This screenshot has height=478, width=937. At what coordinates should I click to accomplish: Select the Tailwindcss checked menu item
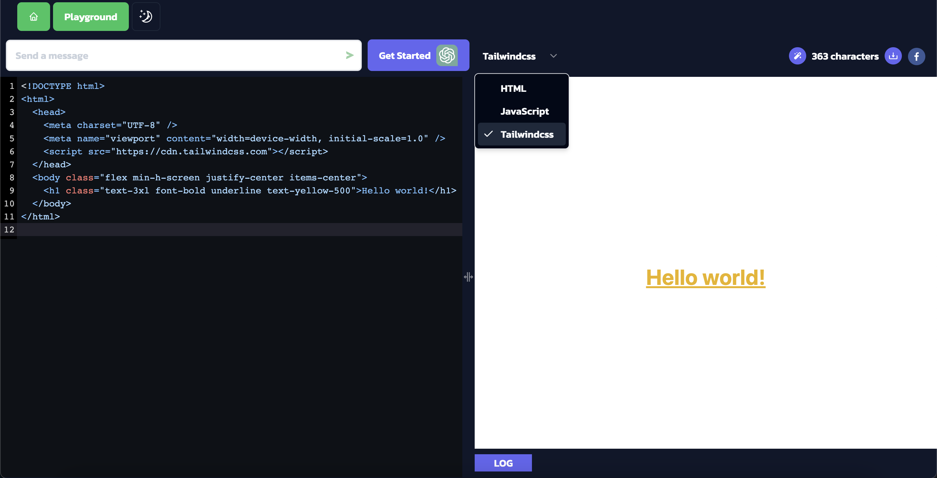(522, 134)
